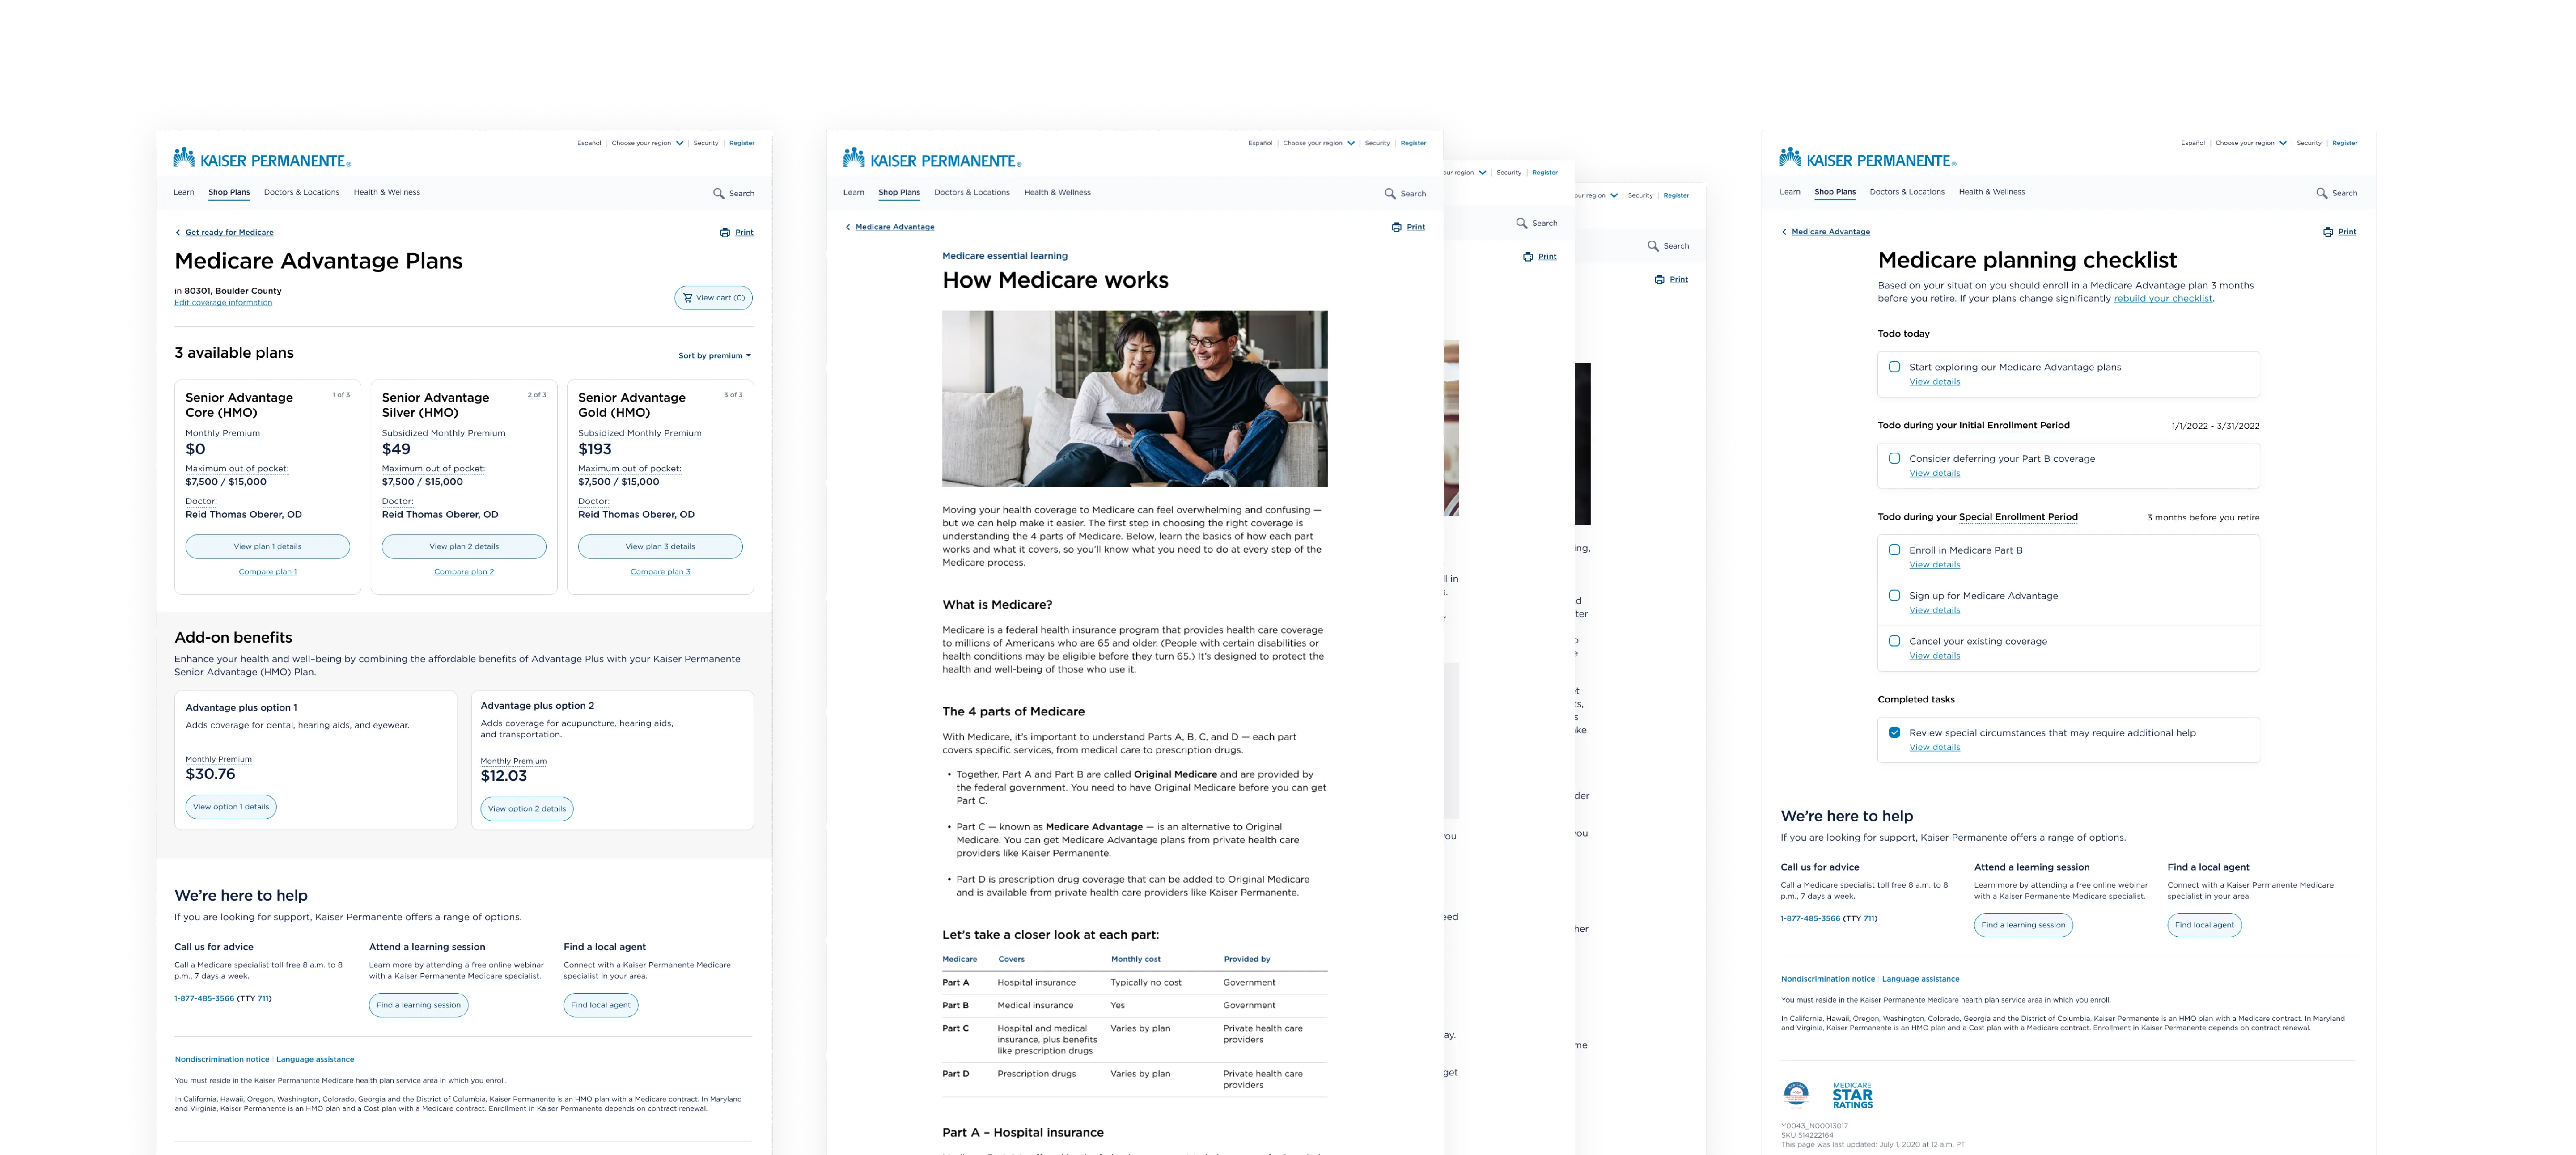
Task: Open Choose your region on the How Medicare works page
Action: tap(1319, 143)
